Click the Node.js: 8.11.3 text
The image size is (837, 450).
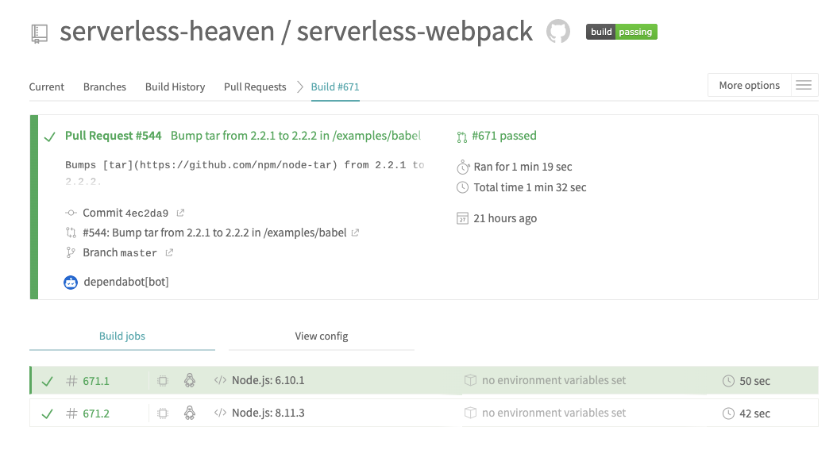pyautogui.click(x=268, y=413)
